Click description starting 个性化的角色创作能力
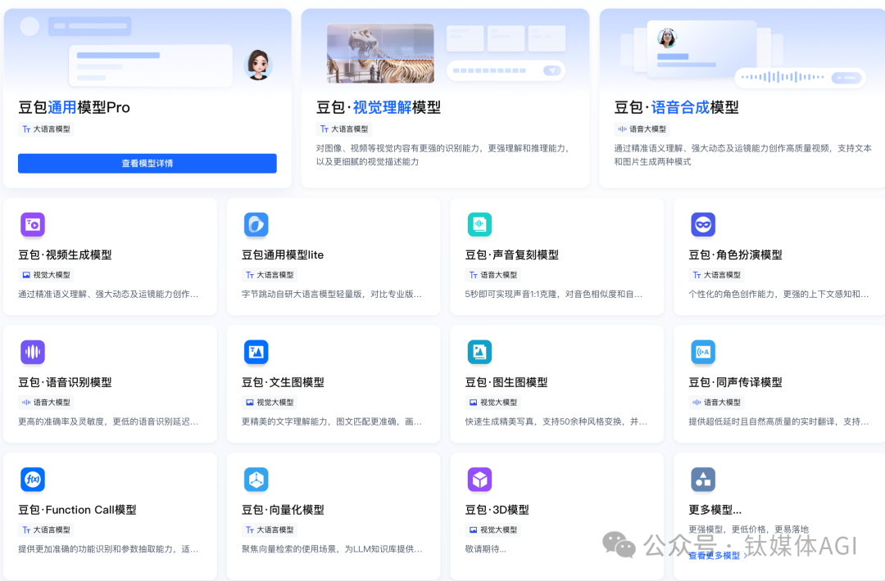 (779, 294)
